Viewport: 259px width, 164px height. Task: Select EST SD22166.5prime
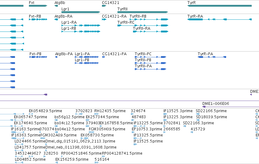pos(211,111)
